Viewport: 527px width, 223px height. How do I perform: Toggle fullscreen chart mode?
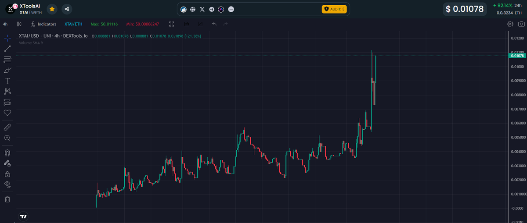click(x=172, y=24)
